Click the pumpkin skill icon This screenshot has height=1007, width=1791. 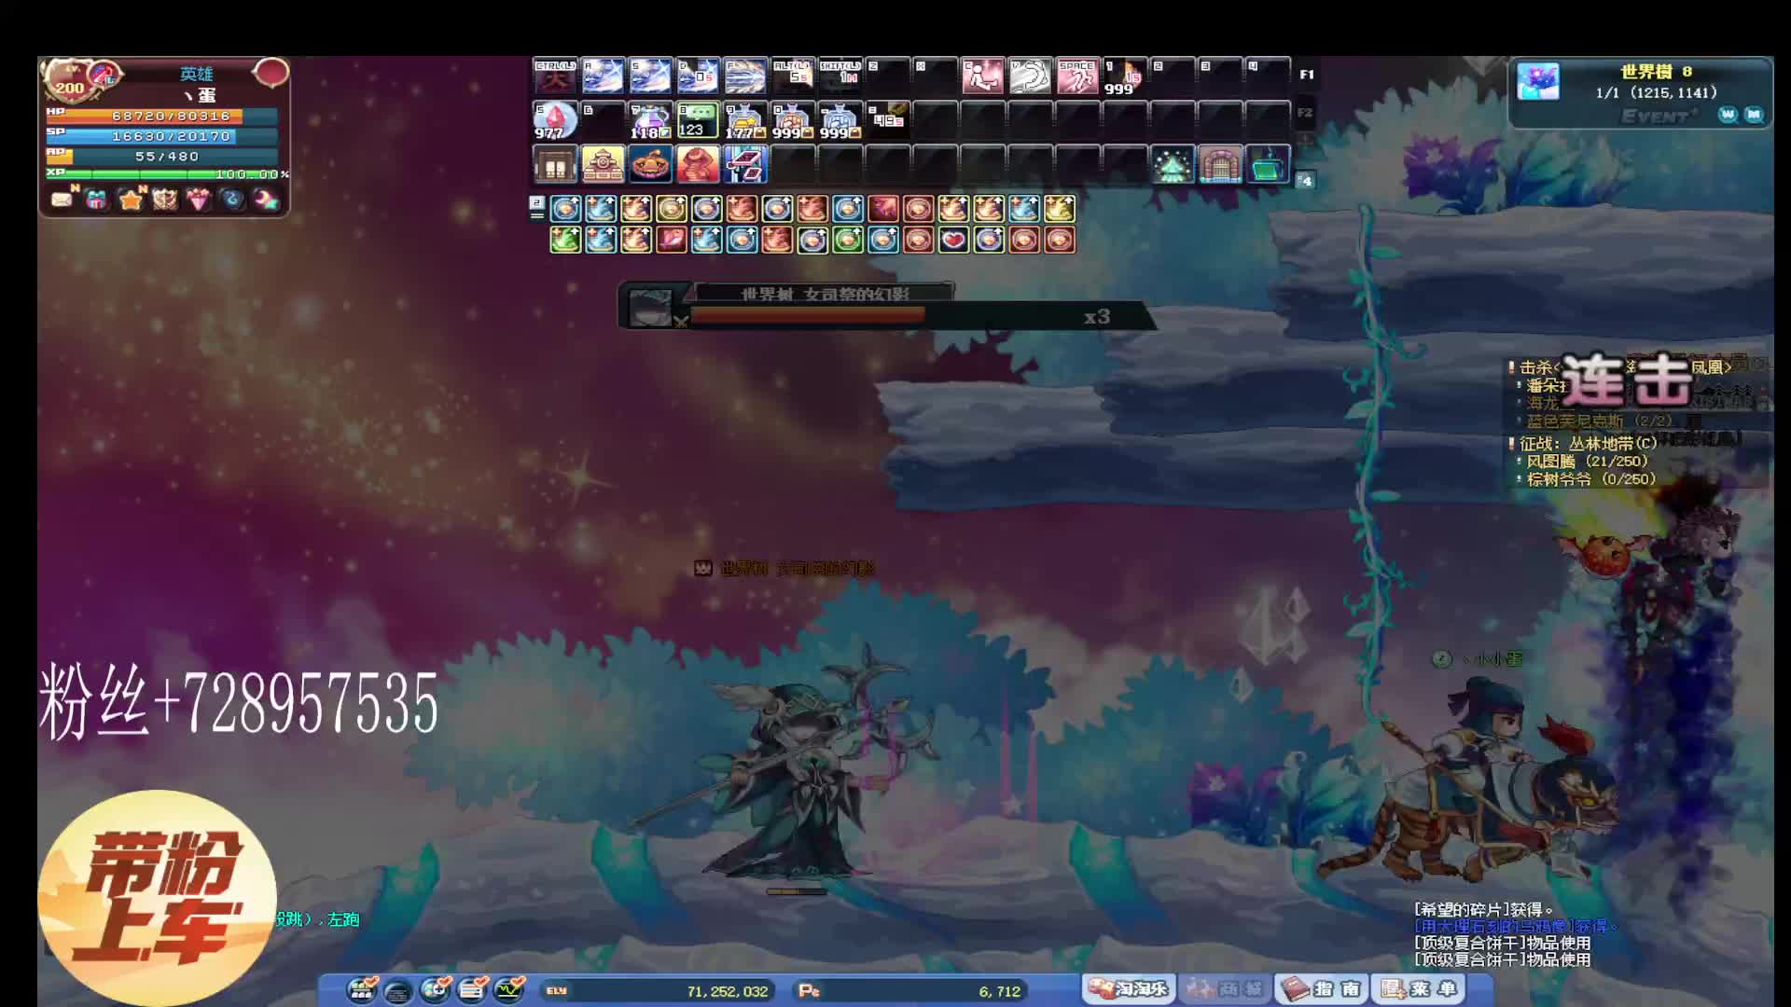coord(650,166)
